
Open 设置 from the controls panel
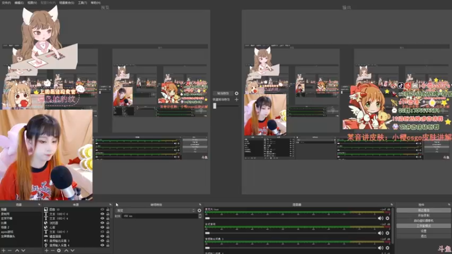(423, 231)
